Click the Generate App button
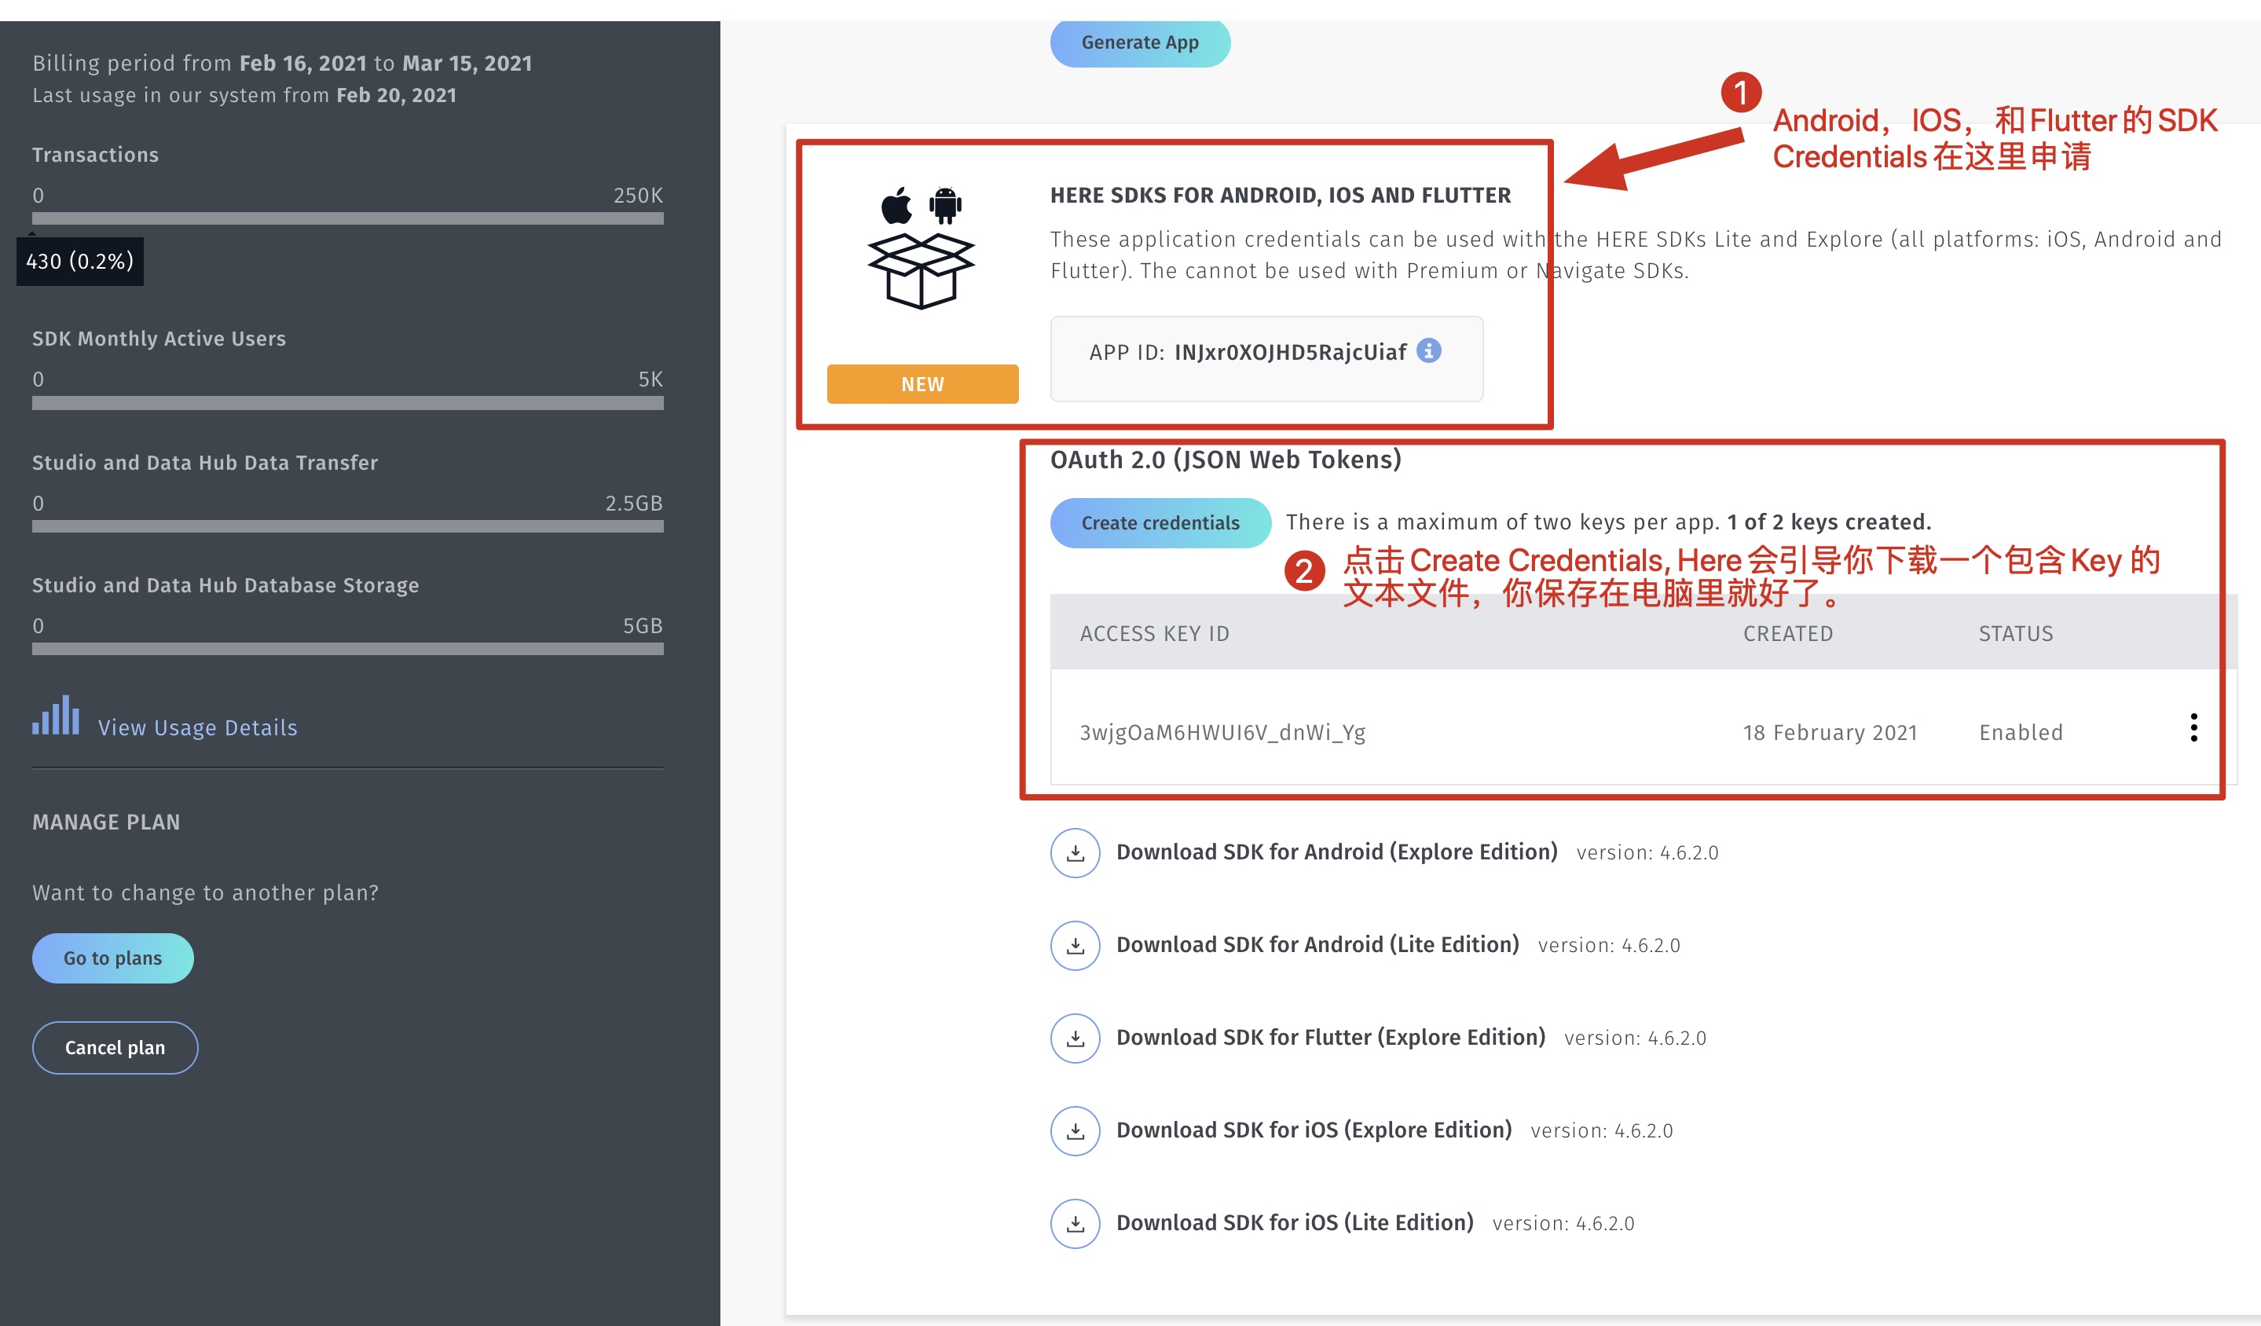This screenshot has width=2261, height=1326. click(x=1139, y=42)
